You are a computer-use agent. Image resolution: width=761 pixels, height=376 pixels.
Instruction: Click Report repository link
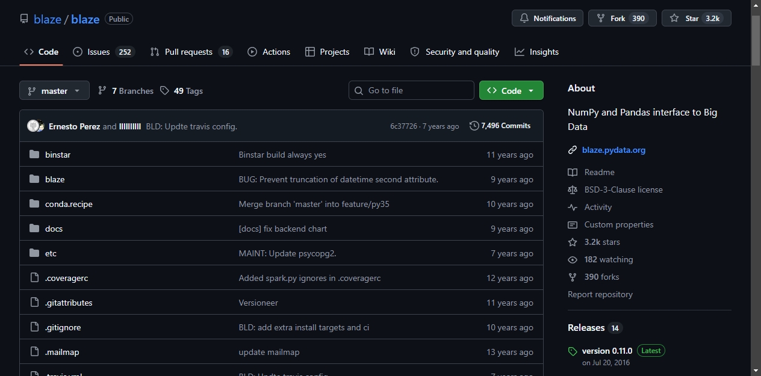tap(600, 294)
